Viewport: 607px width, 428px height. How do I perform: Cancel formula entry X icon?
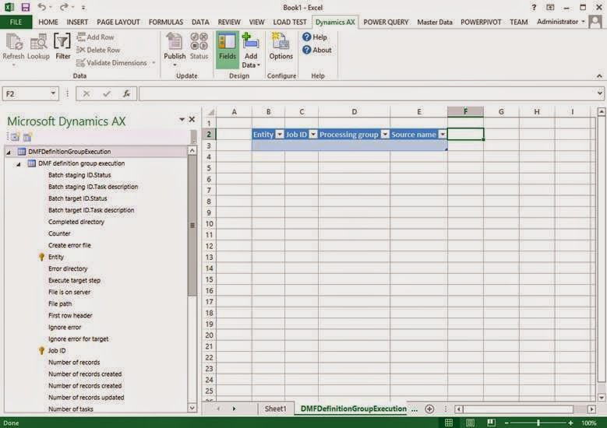(x=86, y=93)
